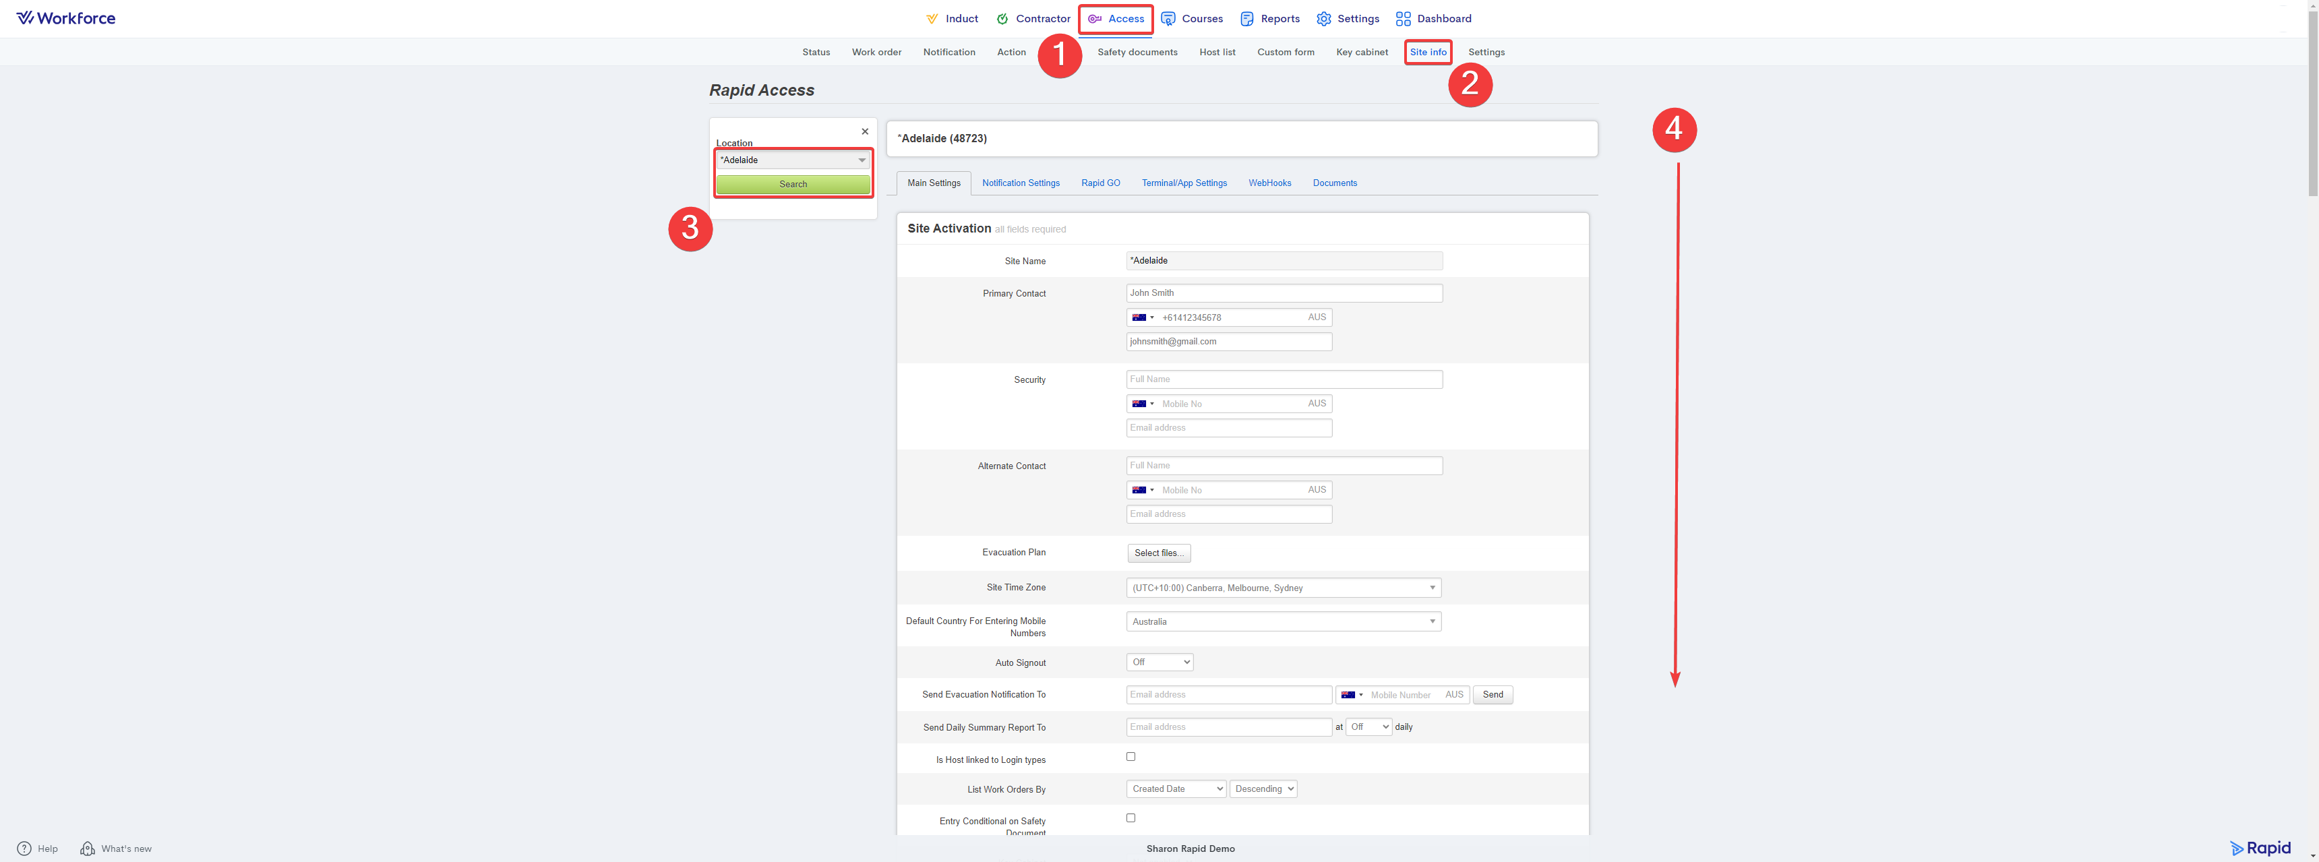Go to Host list submenu
This screenshot has height=862, width=2319.
[1217, 52]
